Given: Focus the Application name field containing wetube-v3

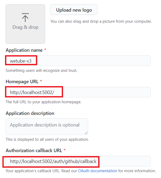Looking at the screenshot, I should 78,61.
